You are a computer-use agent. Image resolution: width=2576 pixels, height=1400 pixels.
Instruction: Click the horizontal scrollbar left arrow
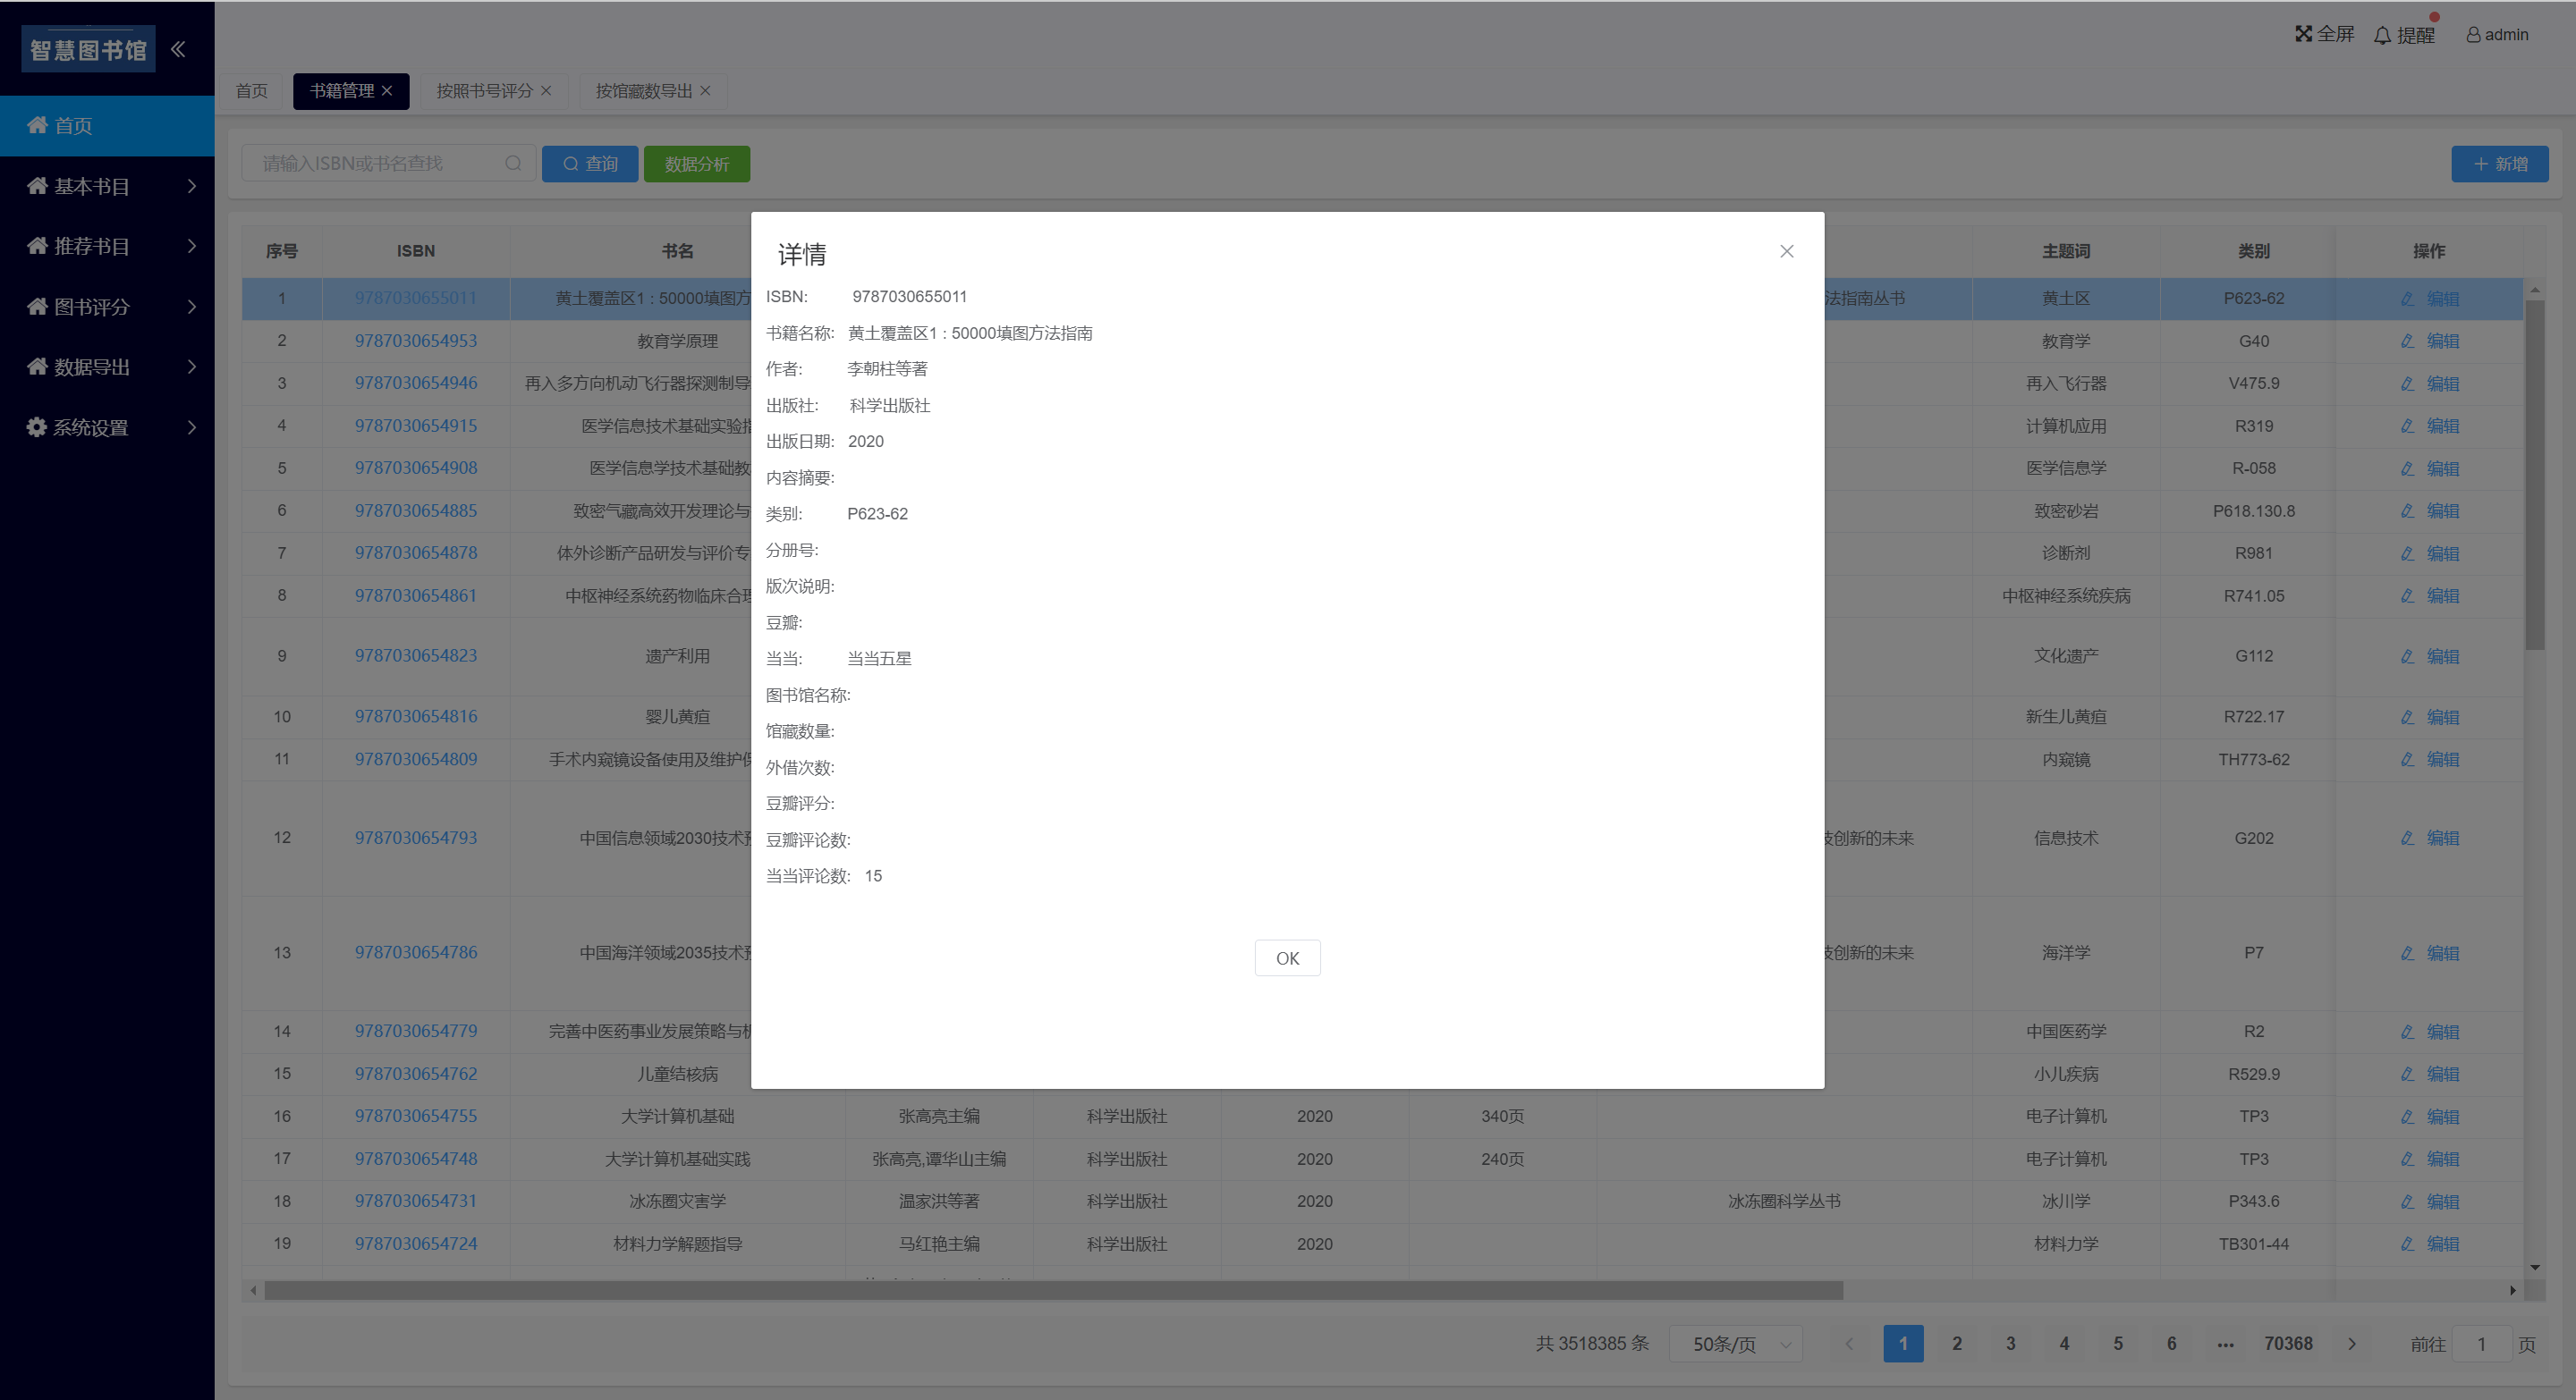[253, 1290]
